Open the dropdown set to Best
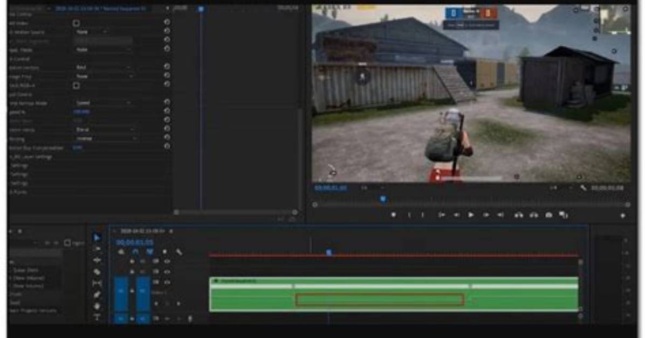Screen dimensions: 645x338 [x=103, y=67]
